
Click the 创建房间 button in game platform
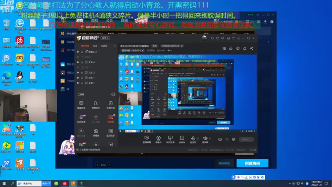(x=252, y=163)
